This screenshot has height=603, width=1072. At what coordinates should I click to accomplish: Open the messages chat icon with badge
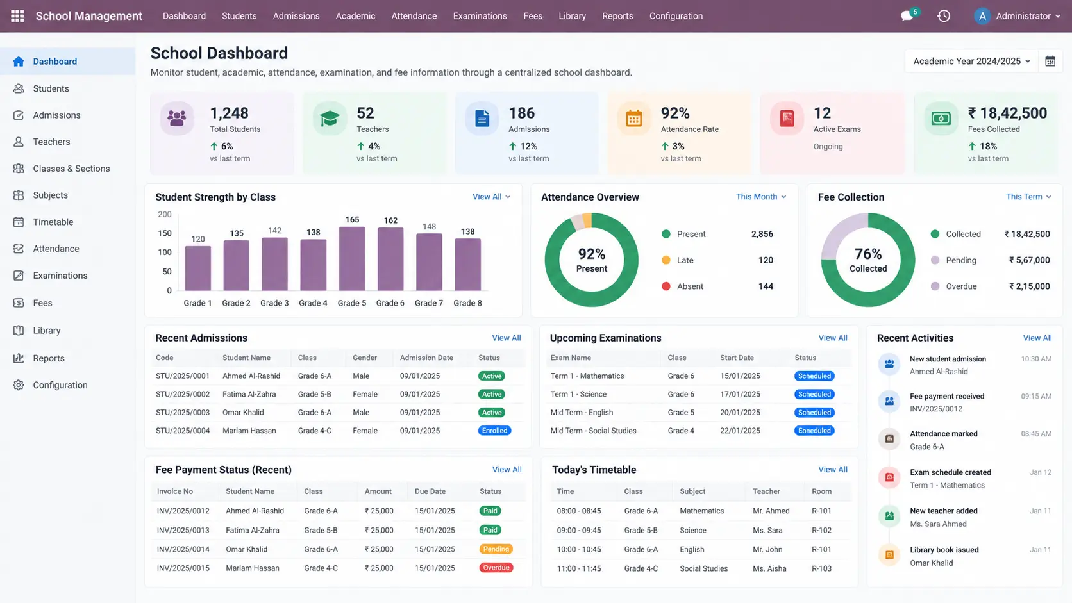908,15
